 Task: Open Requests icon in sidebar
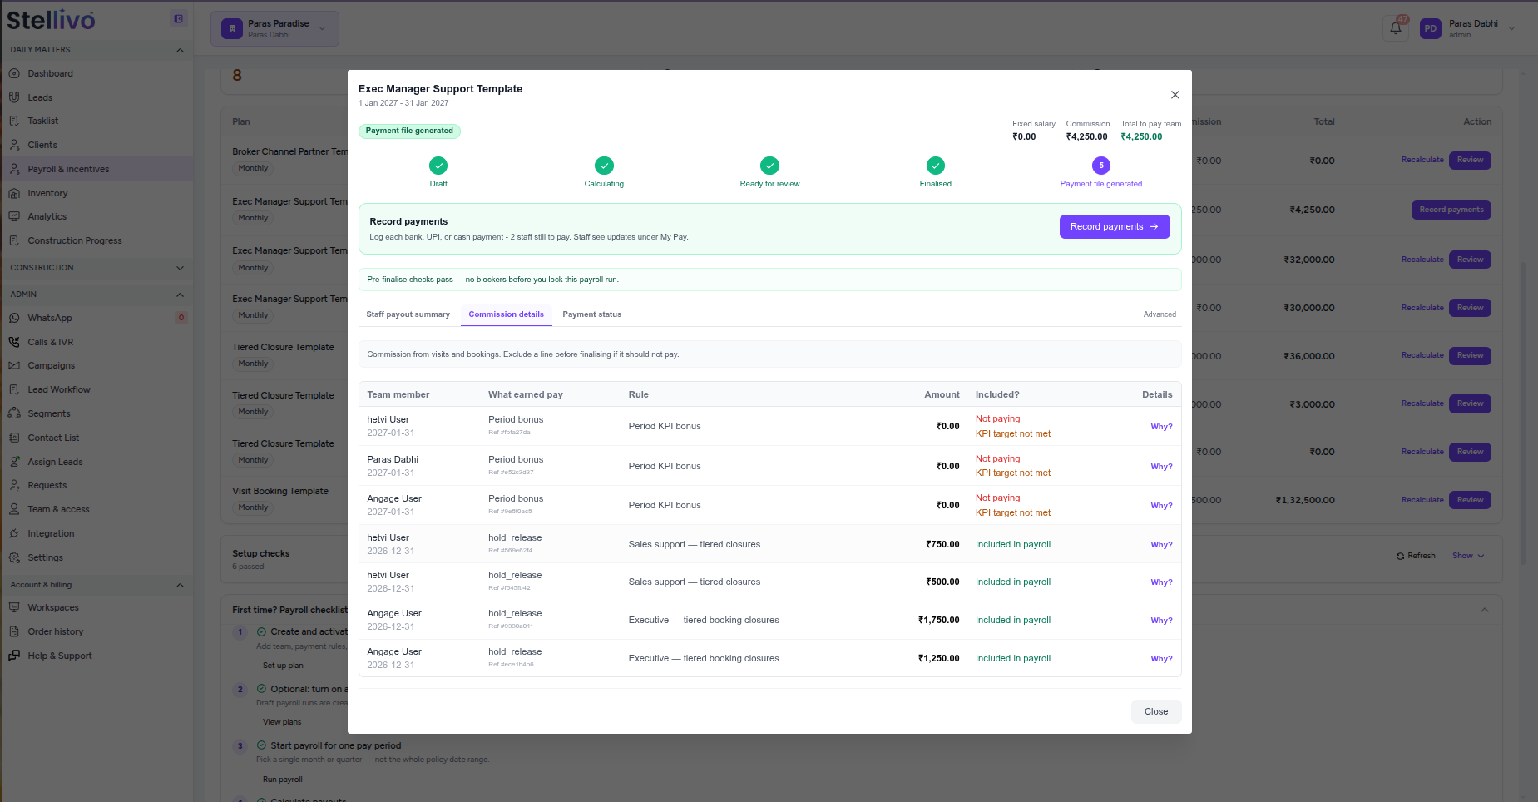(x=14, y=485)
